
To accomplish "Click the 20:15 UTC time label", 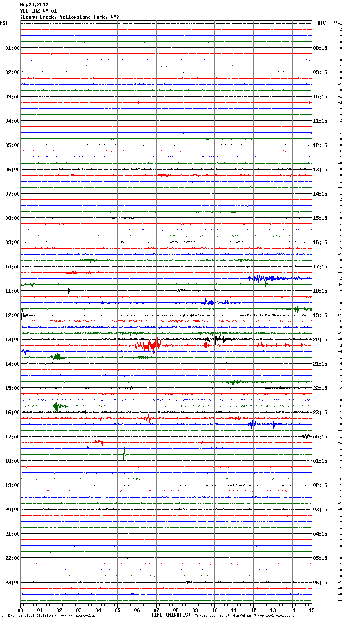I will [320, 340].
